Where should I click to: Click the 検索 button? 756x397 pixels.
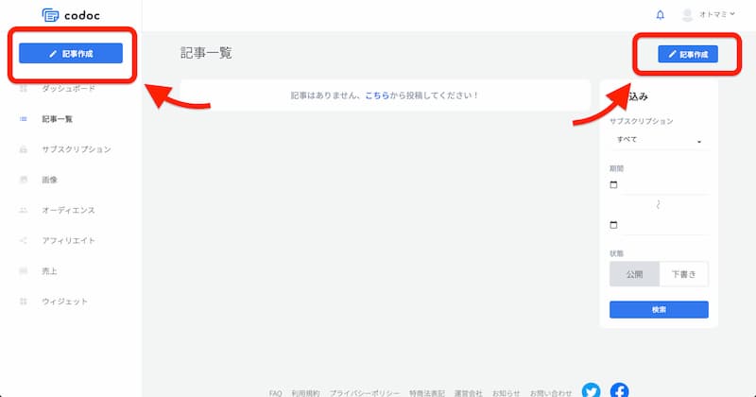tap(659, 310)
